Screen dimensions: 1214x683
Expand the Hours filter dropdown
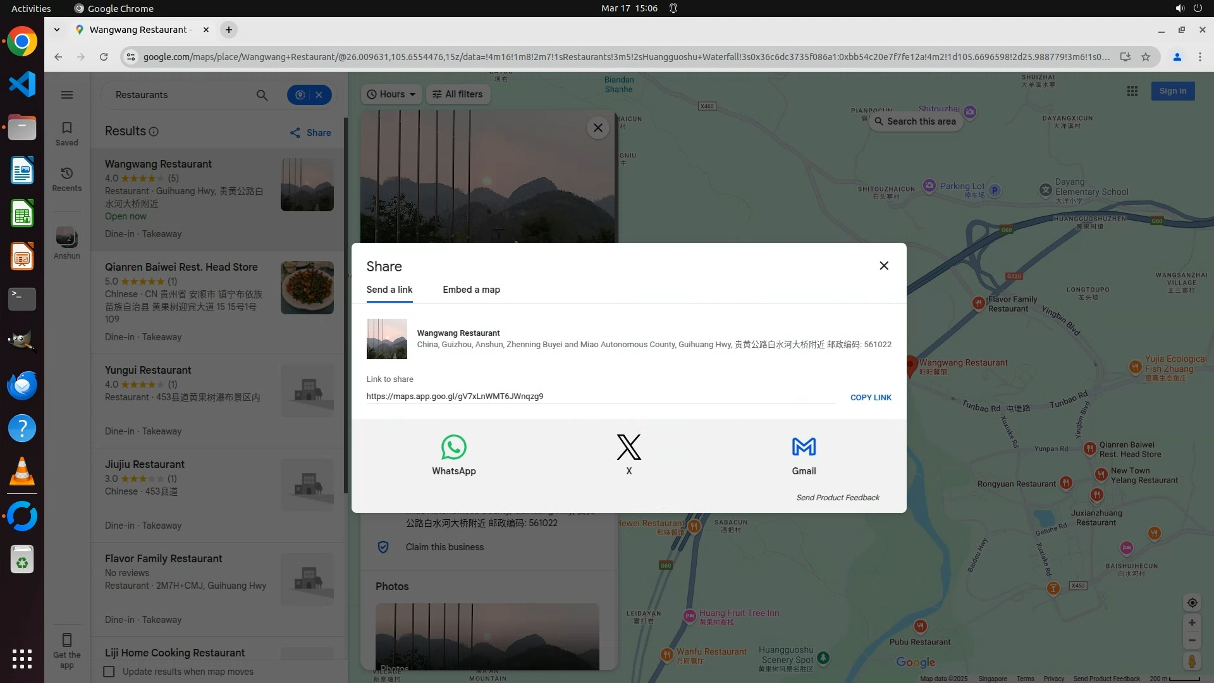391,94
